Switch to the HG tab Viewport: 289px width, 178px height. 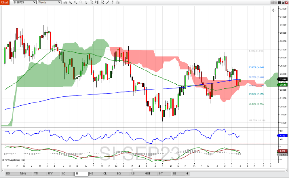pyautogui.click(x=95, y=173)
